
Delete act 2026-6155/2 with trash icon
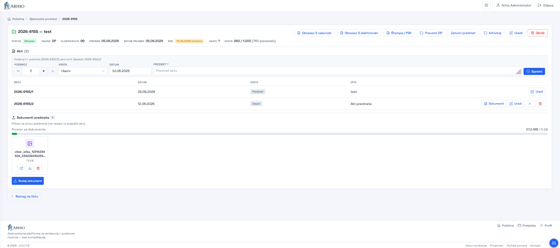coord(540,104)
